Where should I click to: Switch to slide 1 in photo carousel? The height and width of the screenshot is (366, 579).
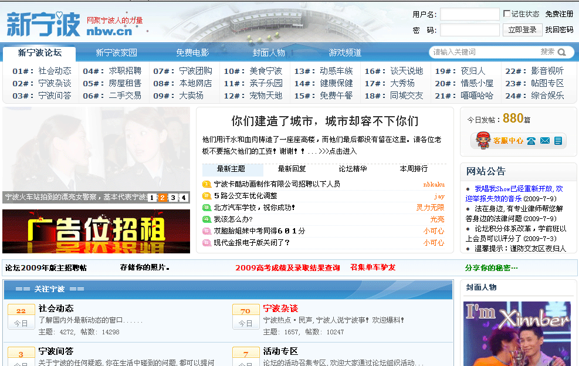(x=151, y=198)
